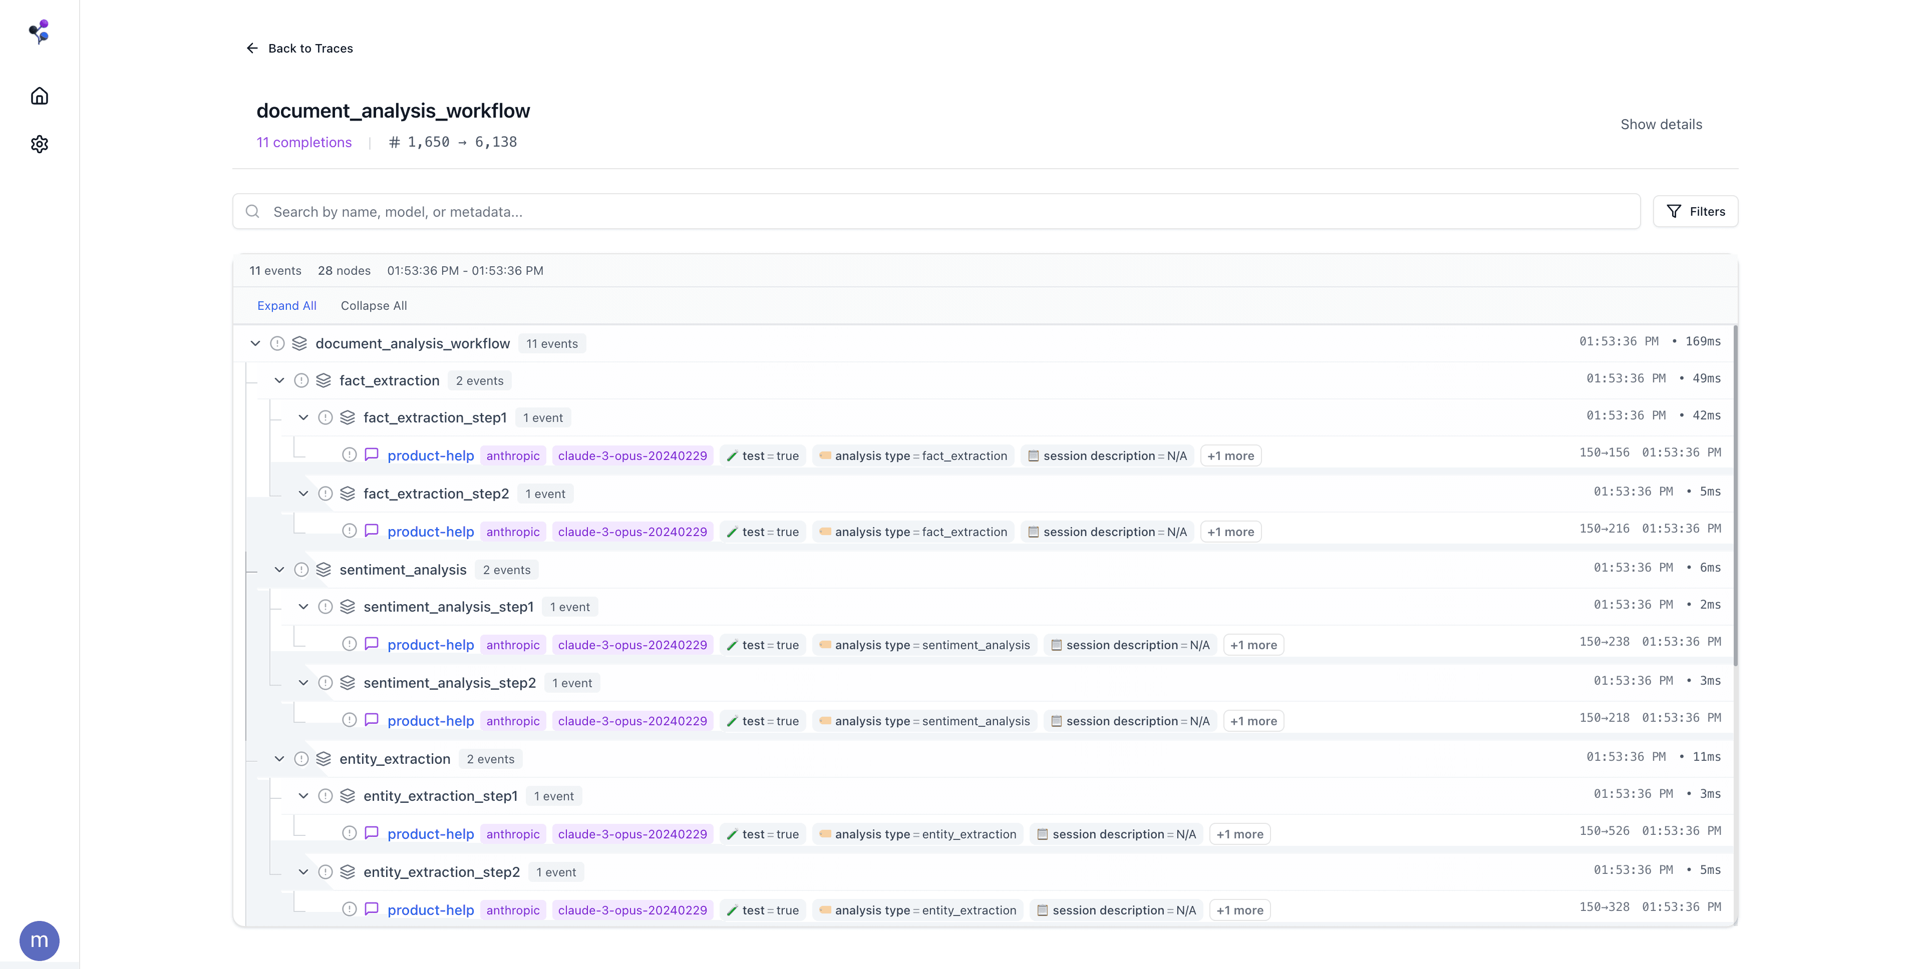Click the back arrow next to Back to Traces

251,48
